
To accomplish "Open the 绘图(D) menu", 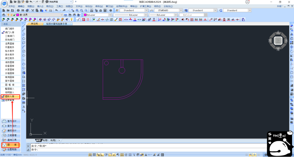I will [69, 6].
